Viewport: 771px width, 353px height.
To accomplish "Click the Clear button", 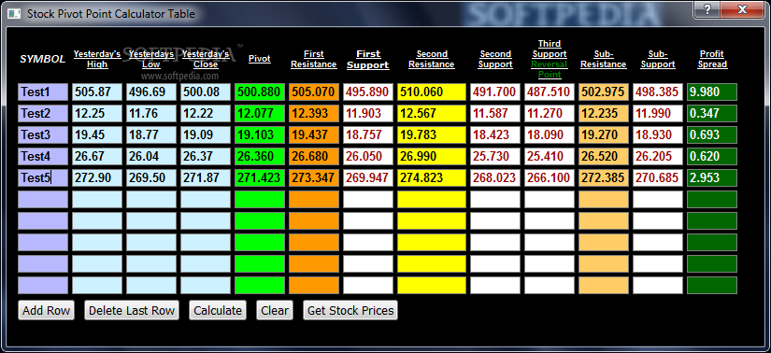I will [x=275, y=310].
